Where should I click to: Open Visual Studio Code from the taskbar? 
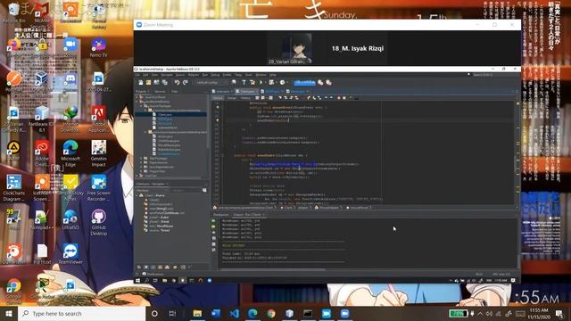[x=234, y=313]
